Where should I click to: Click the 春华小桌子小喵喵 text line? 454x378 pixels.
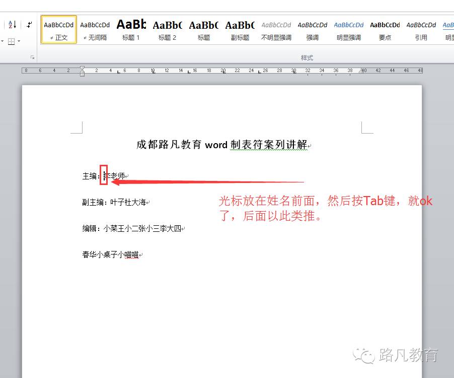point(110,255)
